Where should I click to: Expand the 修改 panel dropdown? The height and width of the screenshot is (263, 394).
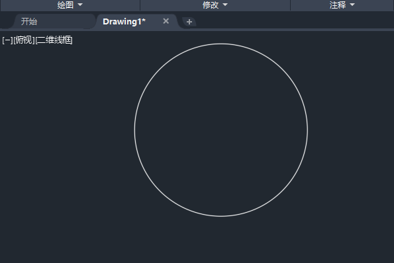tap(215, 5)
